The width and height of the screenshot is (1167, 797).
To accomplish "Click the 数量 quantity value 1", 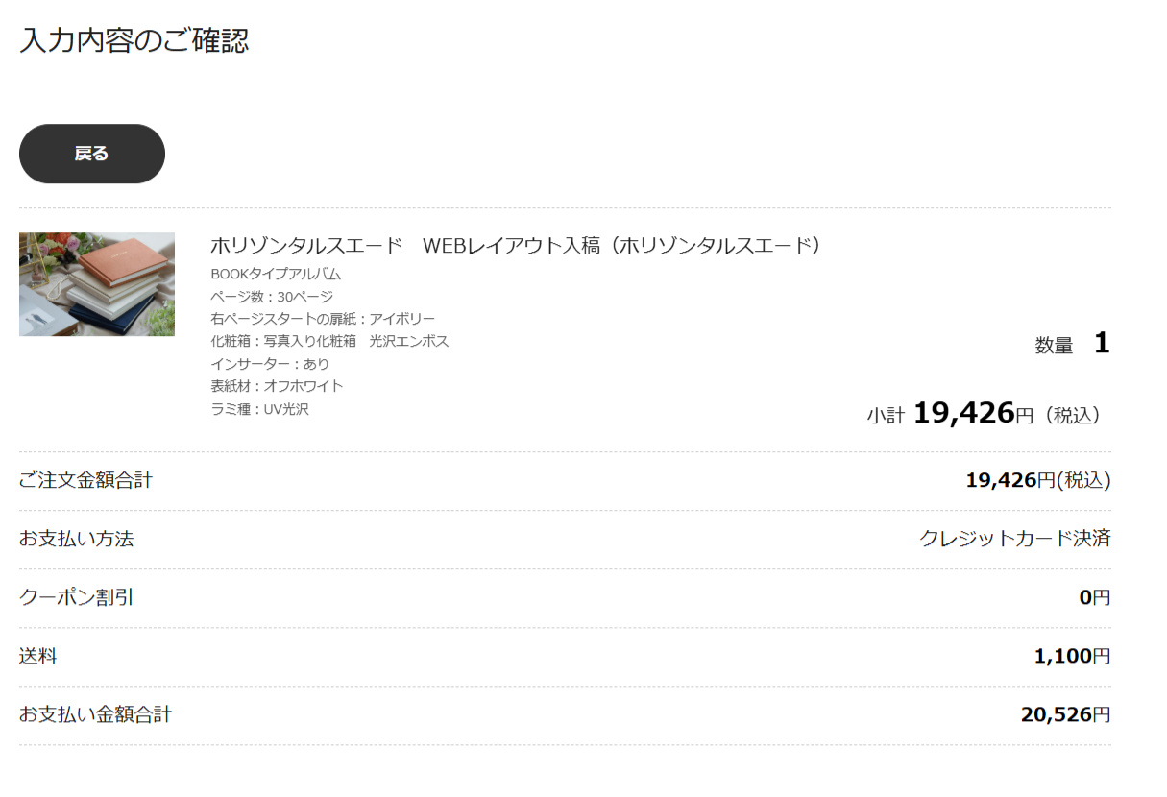I will point(1101,344).
